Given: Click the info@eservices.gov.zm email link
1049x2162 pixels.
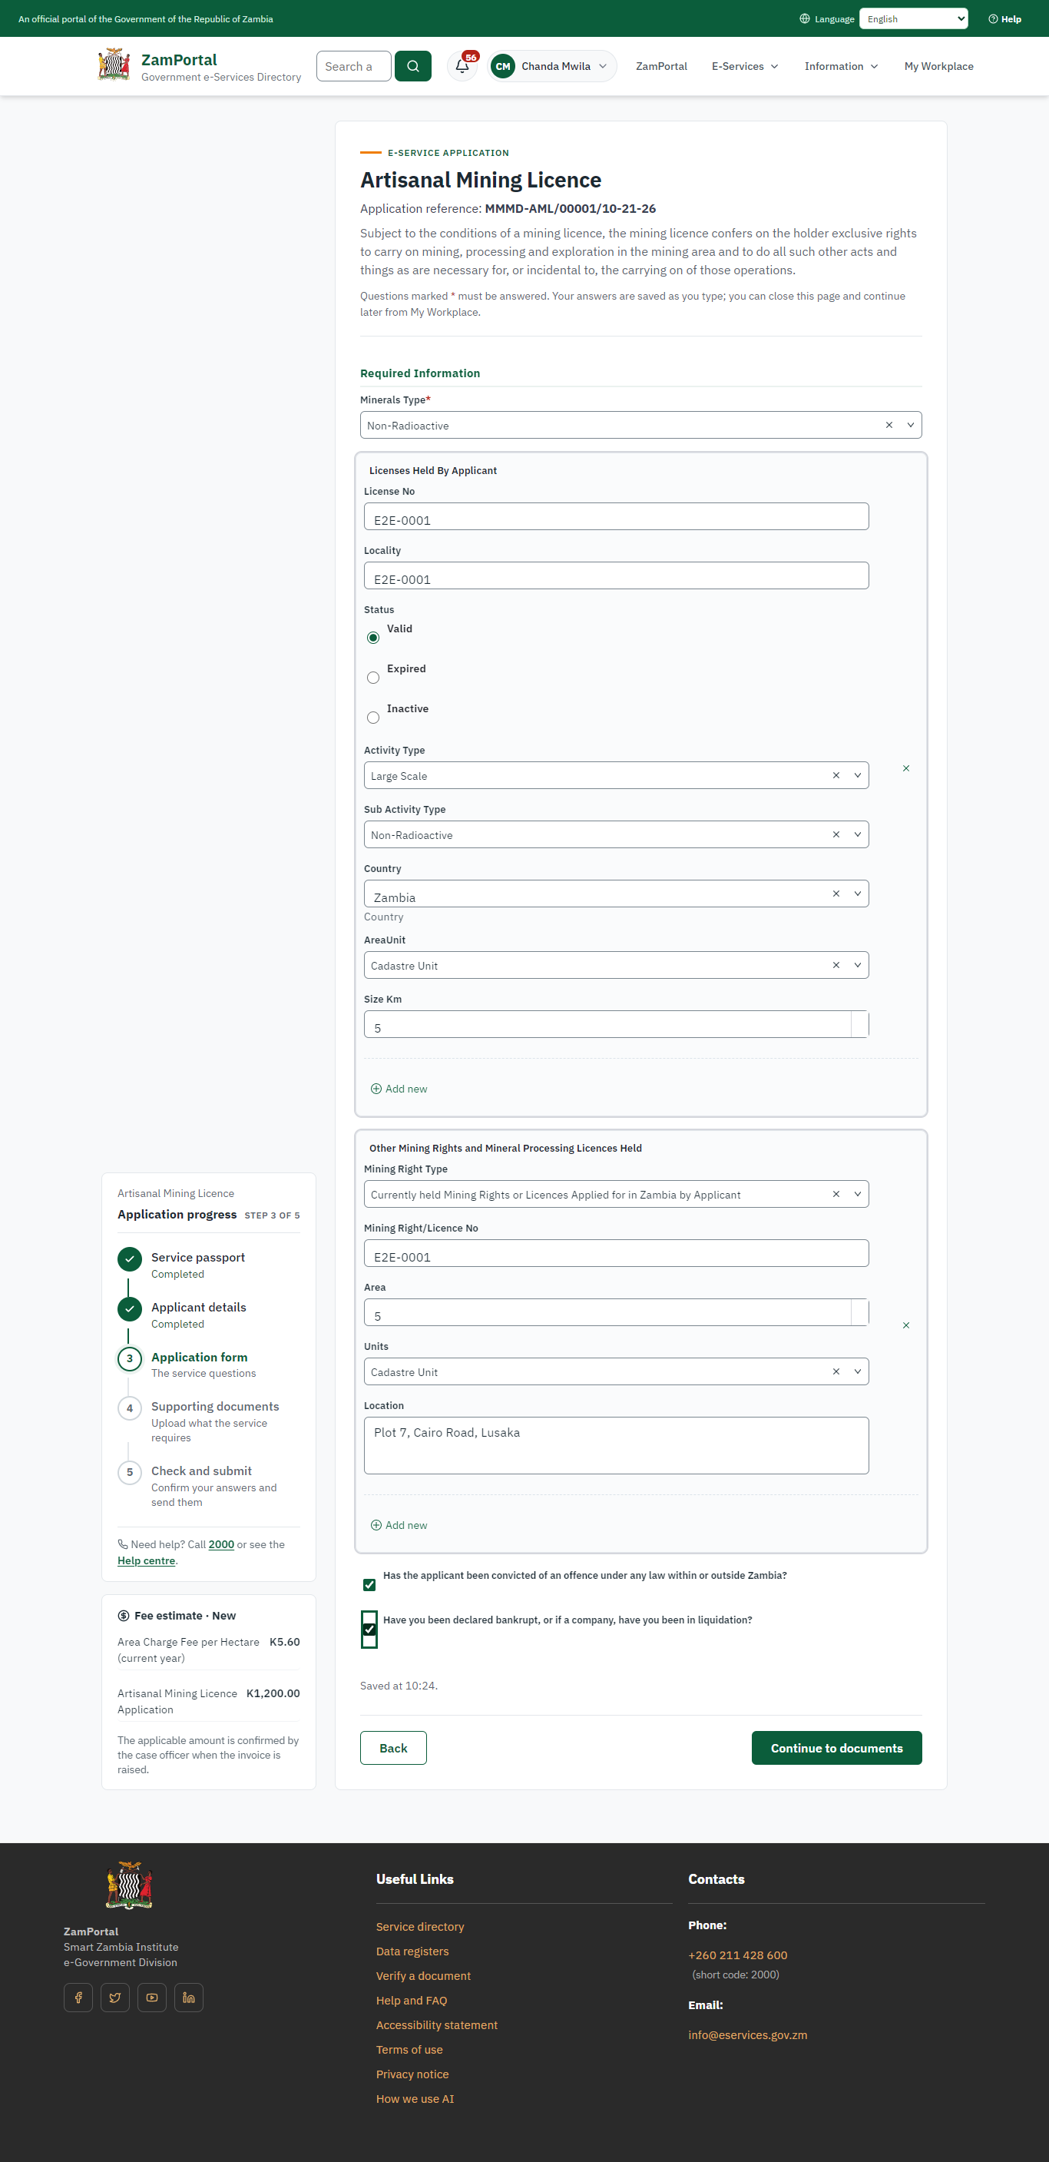Looking at the screenshot, I should pos(748,2035).
